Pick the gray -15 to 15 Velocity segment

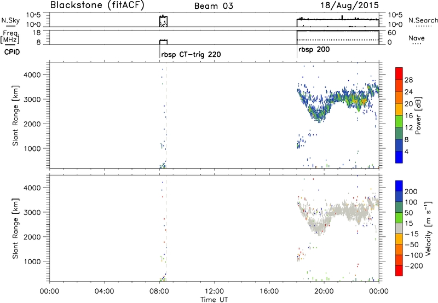point(399,228)
